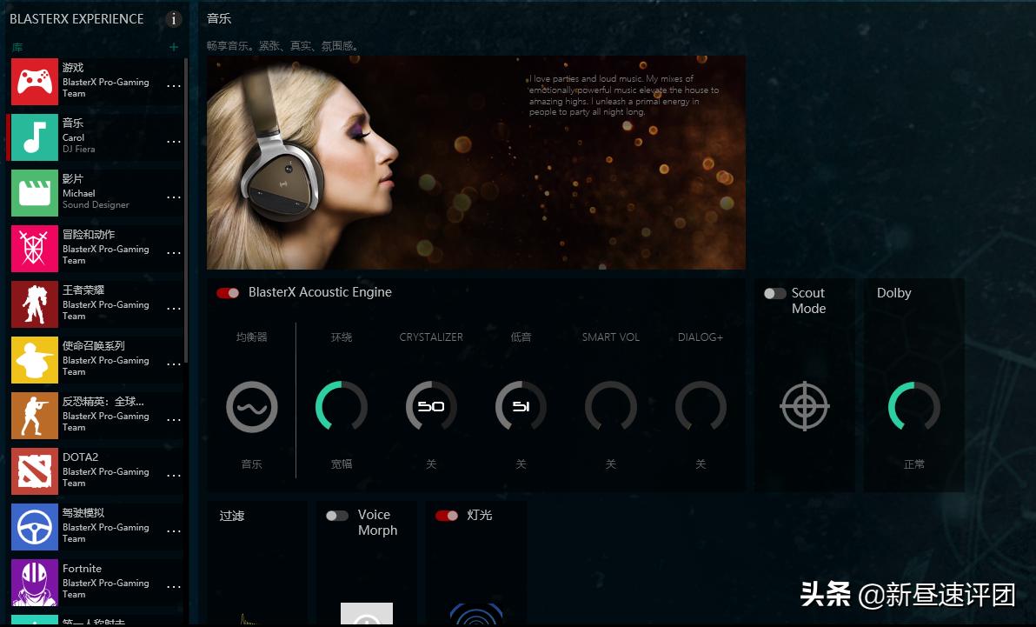Click the Scout Mode crosshair icon

[805, 406]
